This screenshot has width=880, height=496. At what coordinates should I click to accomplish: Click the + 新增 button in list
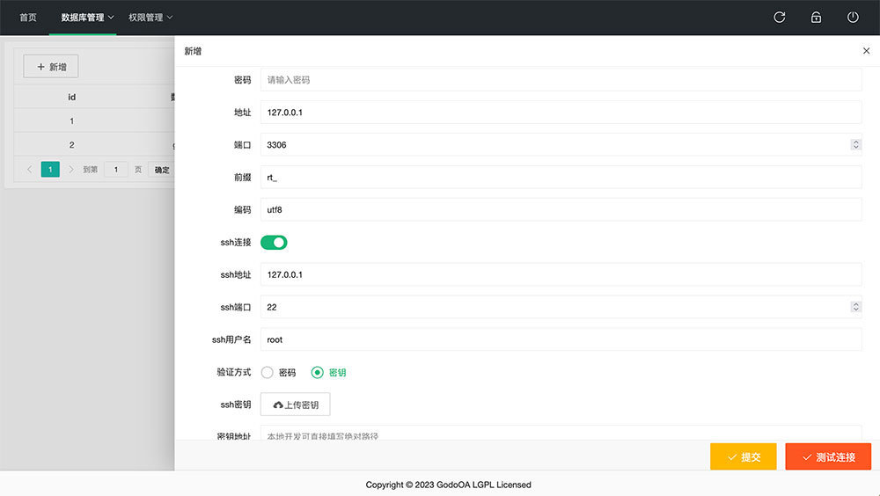point(51,67)
